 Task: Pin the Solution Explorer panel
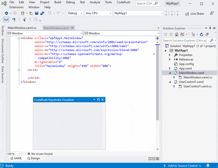click(210, 28)
